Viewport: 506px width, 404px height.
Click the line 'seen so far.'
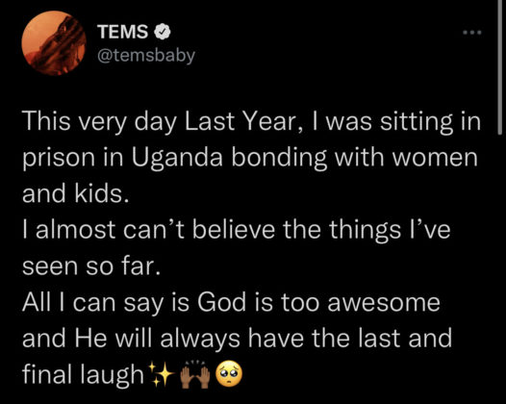point(91,266)
